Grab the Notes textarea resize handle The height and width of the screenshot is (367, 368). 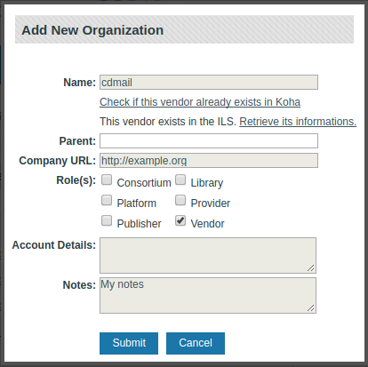(311, 308)
